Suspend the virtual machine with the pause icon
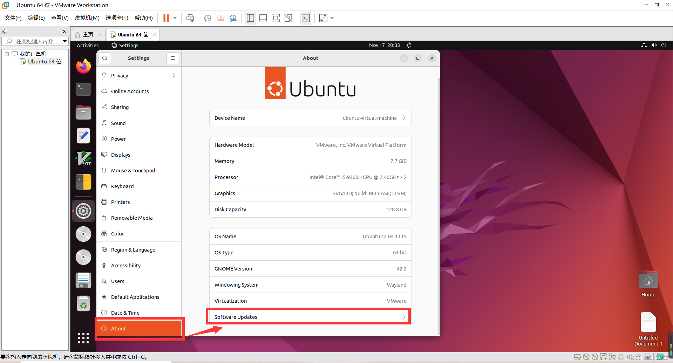Image resolution: width=673 pixels, height=363 pixels. pyautogui.click(x=166, y=18)
